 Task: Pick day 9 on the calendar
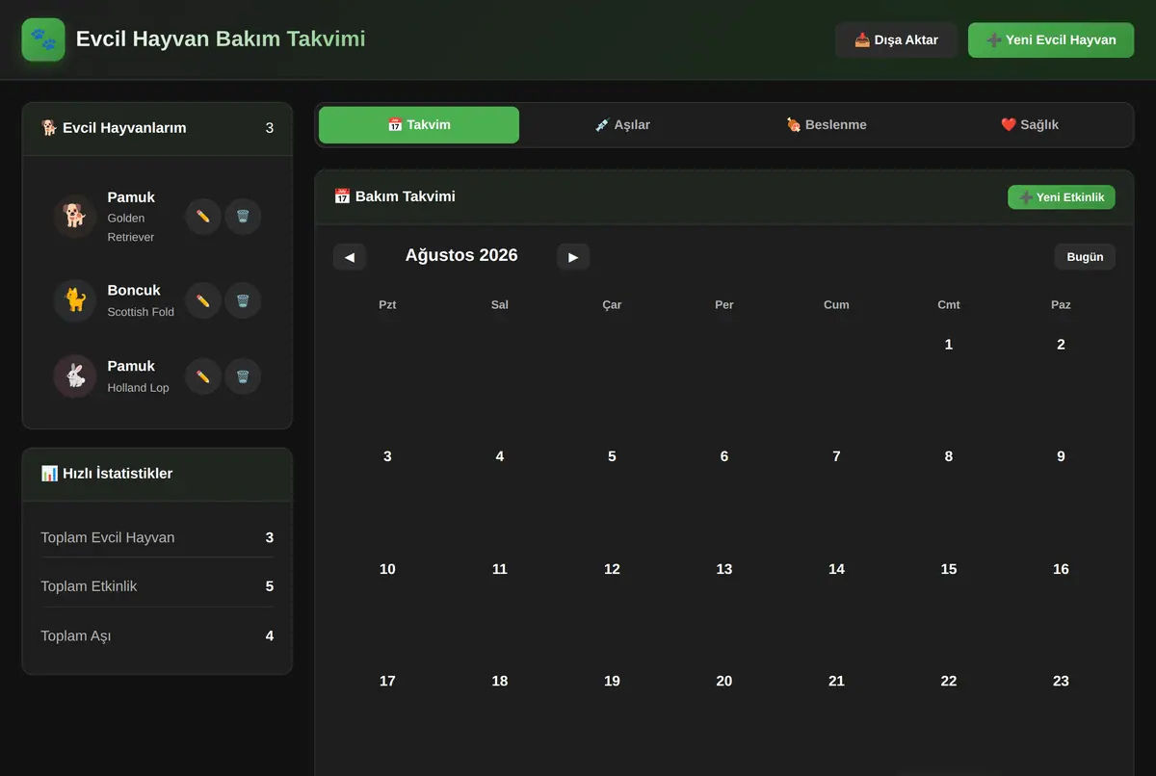click(x=1061, y=491)
